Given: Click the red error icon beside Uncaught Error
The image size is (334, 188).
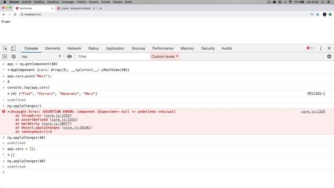Looking at the screenshot, I should click(x=4, y=111).
